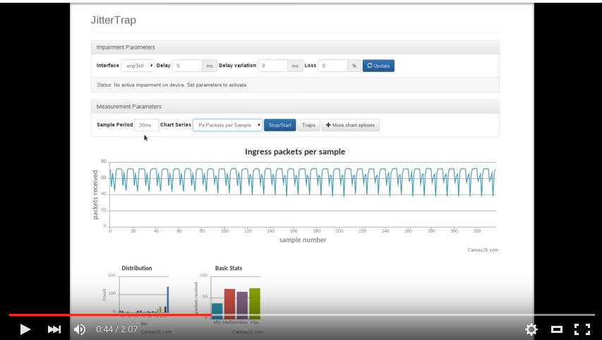Switch to theater mode view

click(x=557, y=329)
